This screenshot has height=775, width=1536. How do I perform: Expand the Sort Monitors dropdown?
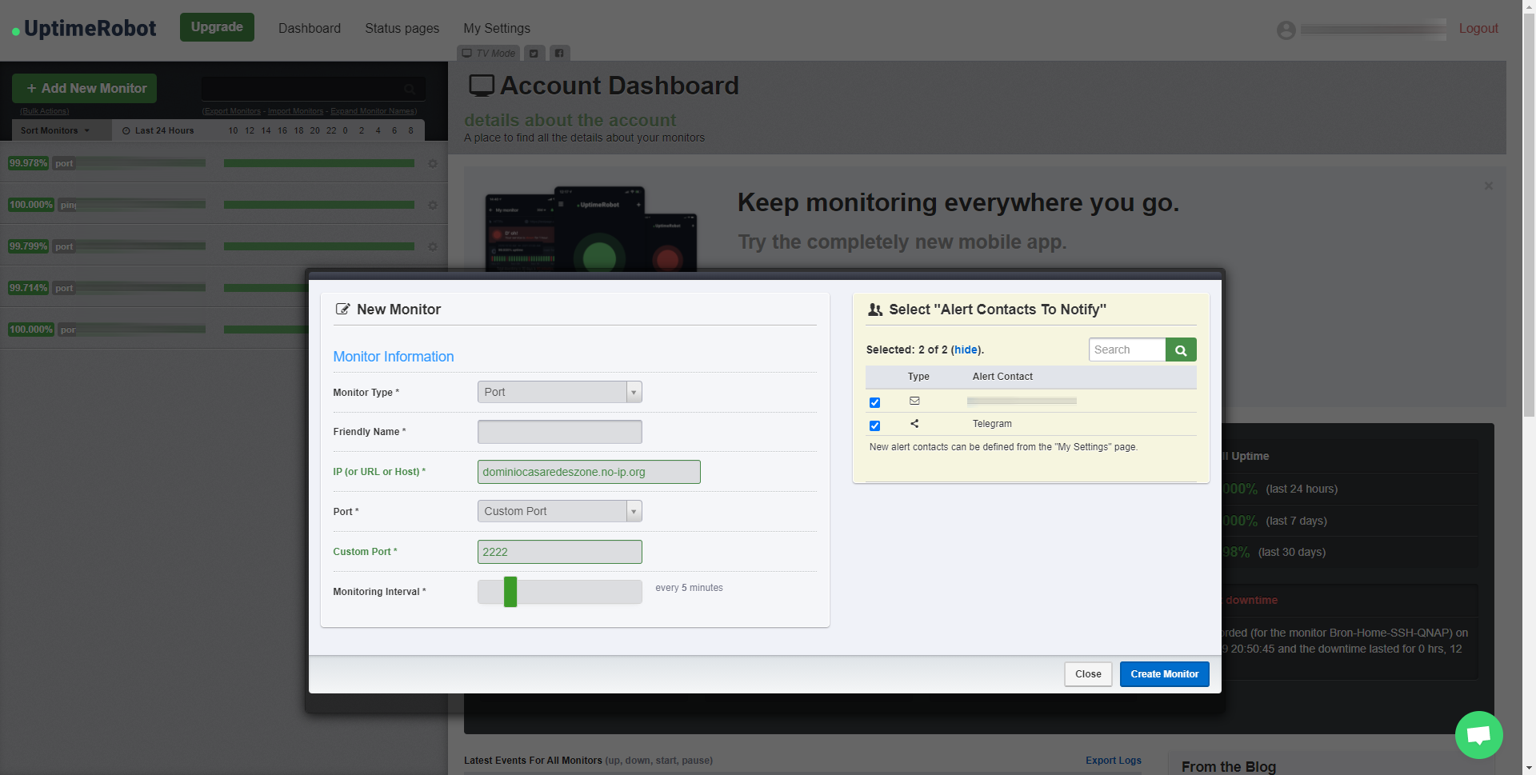coord(55,130)
